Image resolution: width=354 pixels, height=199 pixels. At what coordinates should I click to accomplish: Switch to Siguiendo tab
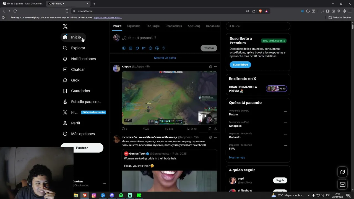pyautogui.click(x=134, y=26)
